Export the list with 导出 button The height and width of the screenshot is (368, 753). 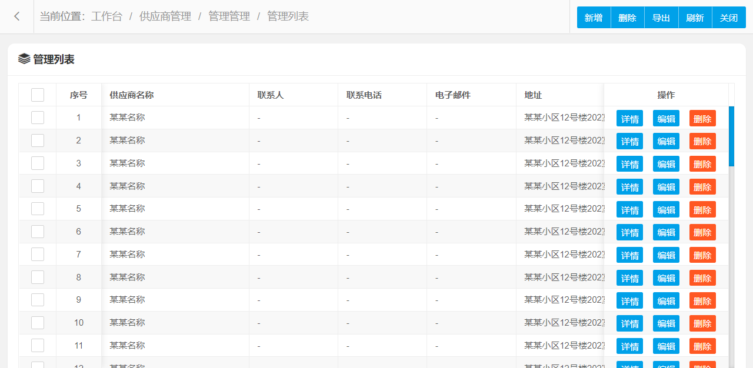coord(661,18)
